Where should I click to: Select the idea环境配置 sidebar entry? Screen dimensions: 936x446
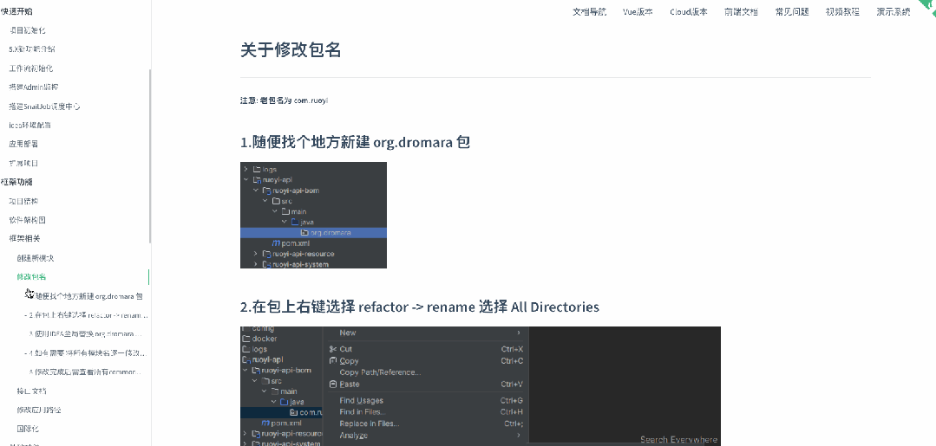point(29,126)
